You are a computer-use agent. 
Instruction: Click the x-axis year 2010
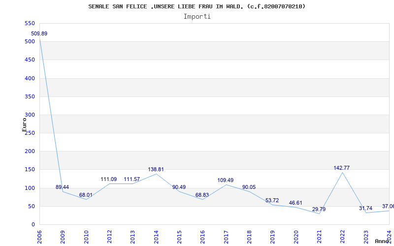tap(86, 237)
